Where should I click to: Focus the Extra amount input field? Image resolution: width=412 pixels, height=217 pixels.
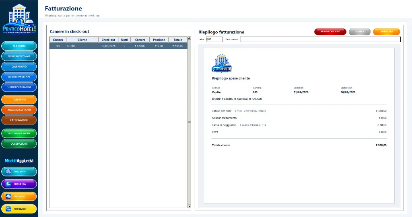pos(214,39)
